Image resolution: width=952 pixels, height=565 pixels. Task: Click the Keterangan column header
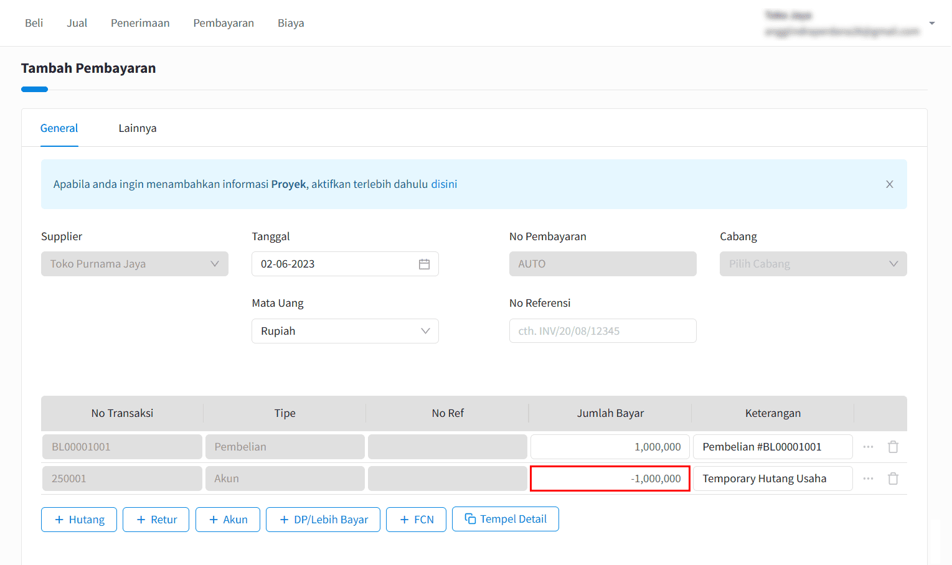click(773, 413)
